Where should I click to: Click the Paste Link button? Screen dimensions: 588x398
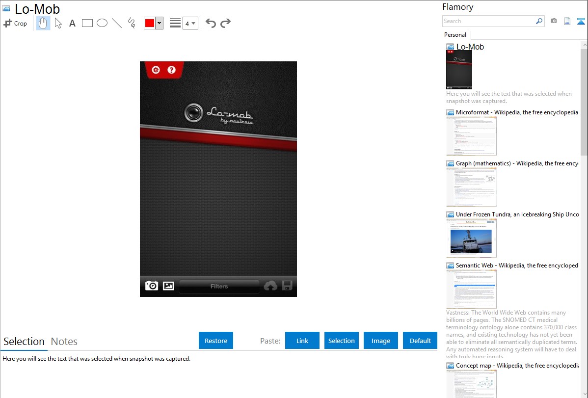pyautogui.click(x=302, y=341)
